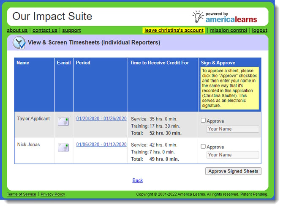Open timesheet period 01/20/2020 - 01/26/2020
The height and width of the screenshot is (208, 283).
click(101, 119)
